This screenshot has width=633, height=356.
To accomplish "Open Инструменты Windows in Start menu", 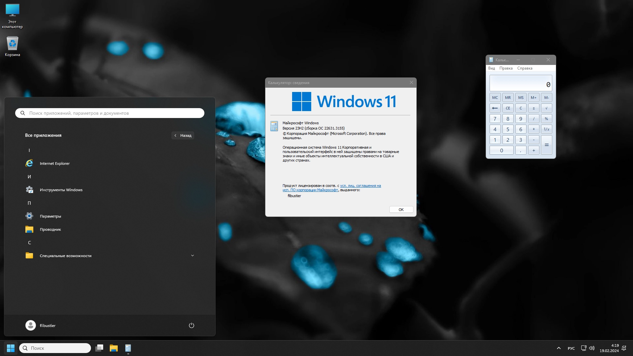I will [x=61, y=190].
